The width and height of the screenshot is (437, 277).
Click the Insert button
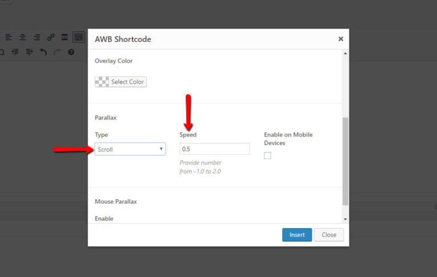point(297,234)
